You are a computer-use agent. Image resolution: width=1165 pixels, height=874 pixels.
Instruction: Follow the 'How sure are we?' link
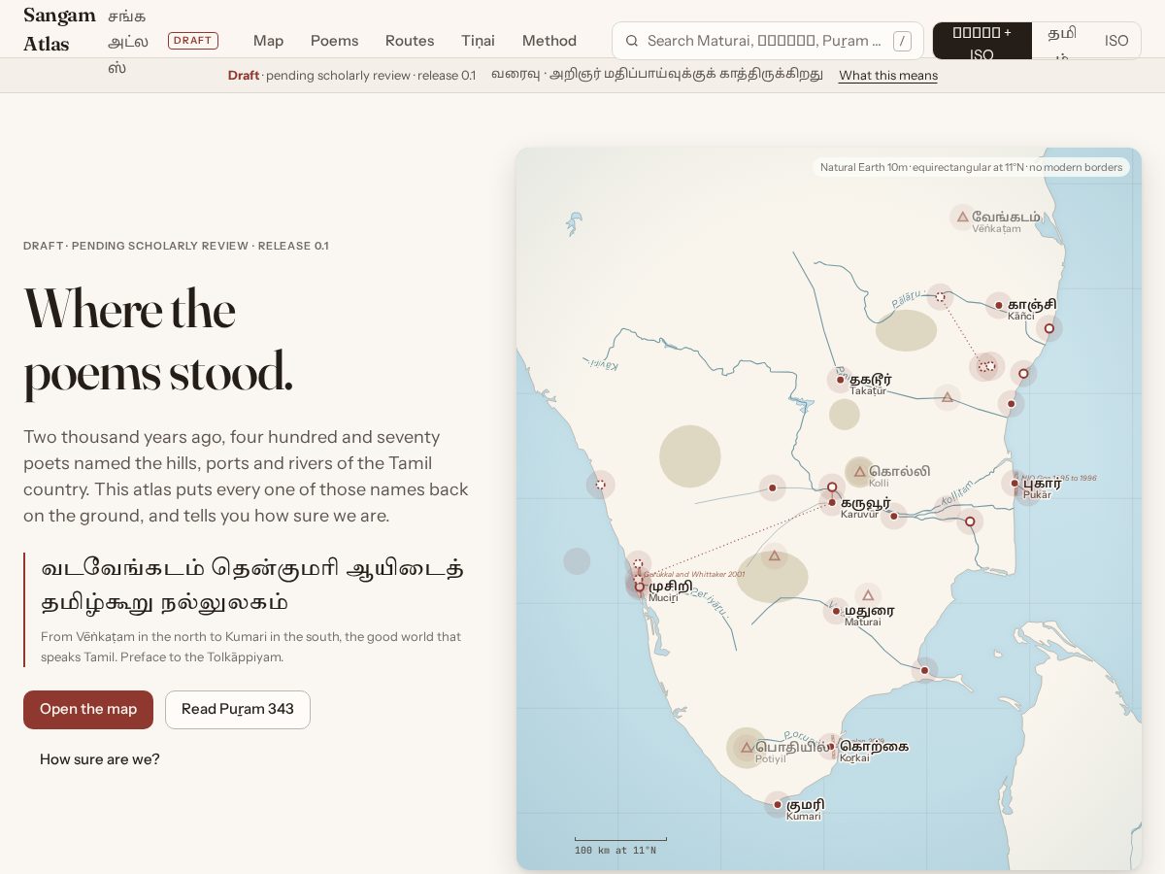pyautogui.click(x=100, y=759)
